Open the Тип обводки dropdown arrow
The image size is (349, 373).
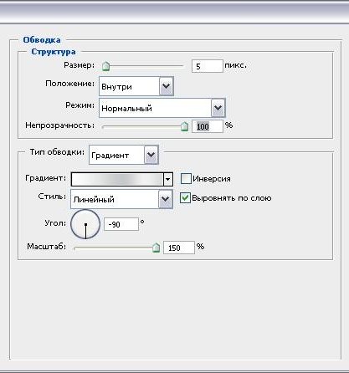pos(151,155)
